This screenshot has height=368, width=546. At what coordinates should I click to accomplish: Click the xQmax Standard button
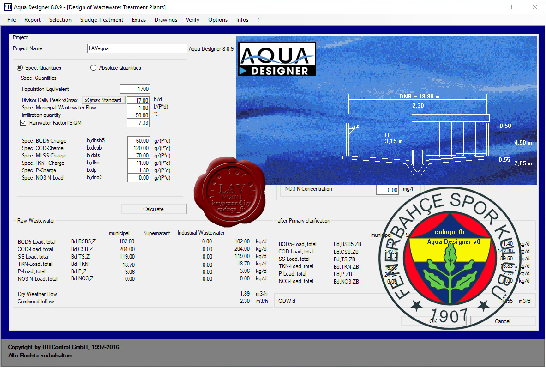click(x=103, y=100)
